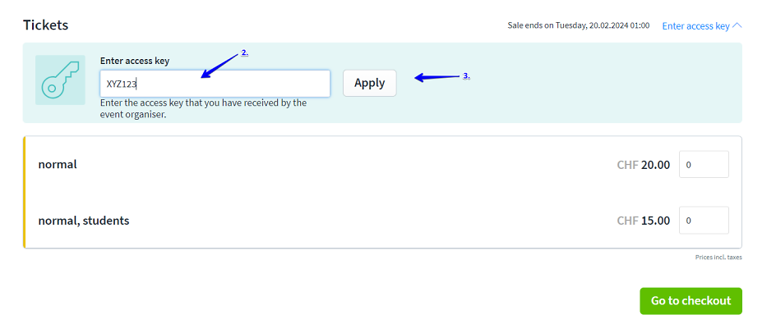
Task: Go to checkout
Action: pos(691,301)
